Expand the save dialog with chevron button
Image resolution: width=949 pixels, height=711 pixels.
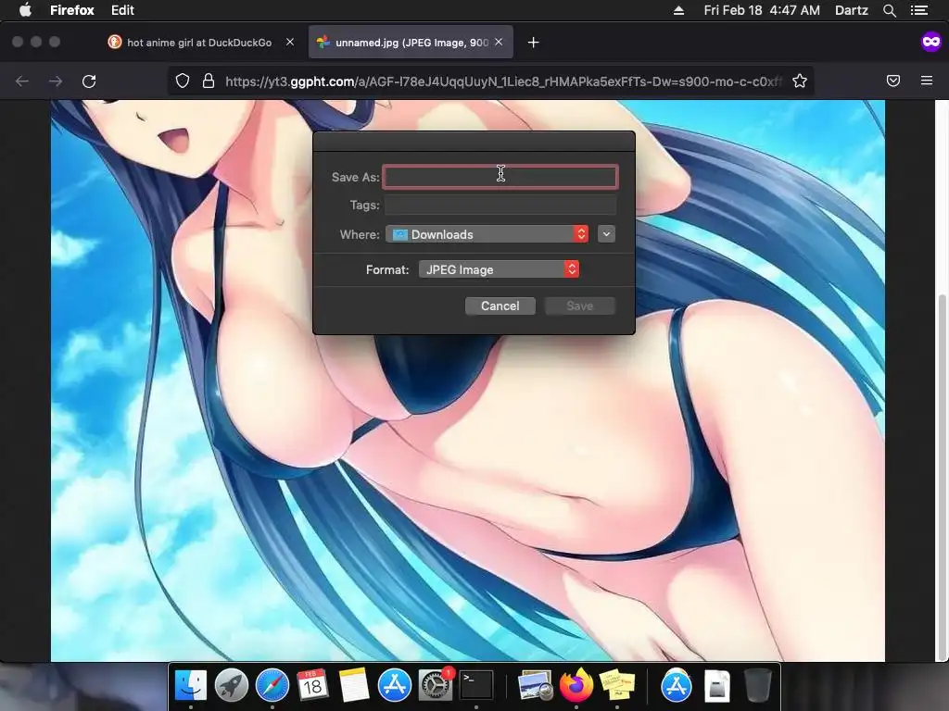(606, 234)
